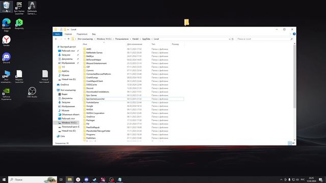Image resolution: width=326 pixels, height=183 pixels.
Task: Sort by the Тип column header
Action: pyautogui.click(x=153, y=44)
